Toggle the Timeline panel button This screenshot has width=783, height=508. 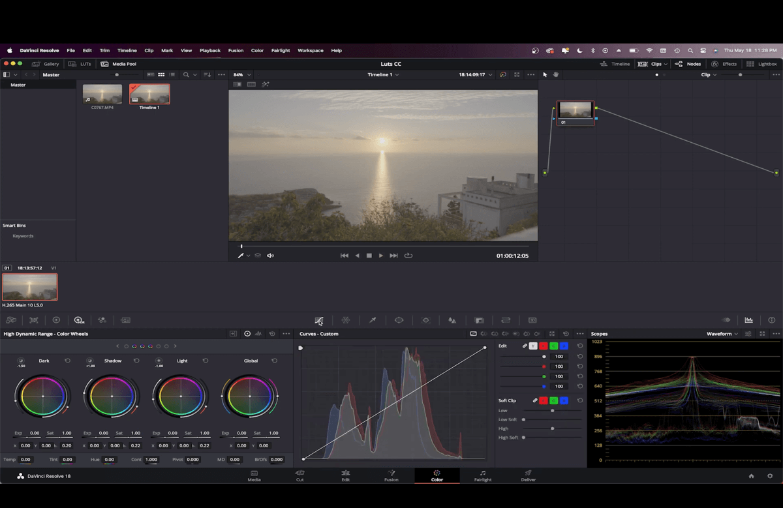[615, 64]
